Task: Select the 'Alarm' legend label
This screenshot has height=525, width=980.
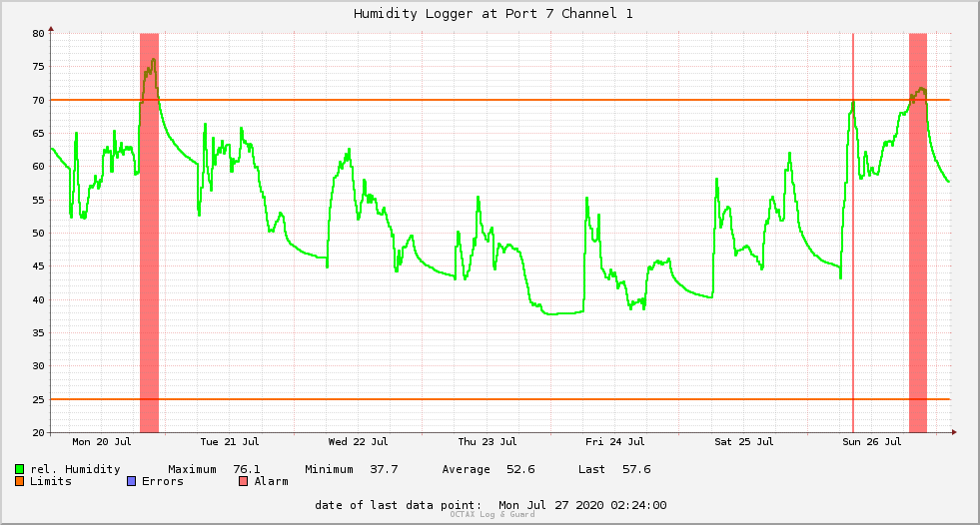Action: [272, 481]
